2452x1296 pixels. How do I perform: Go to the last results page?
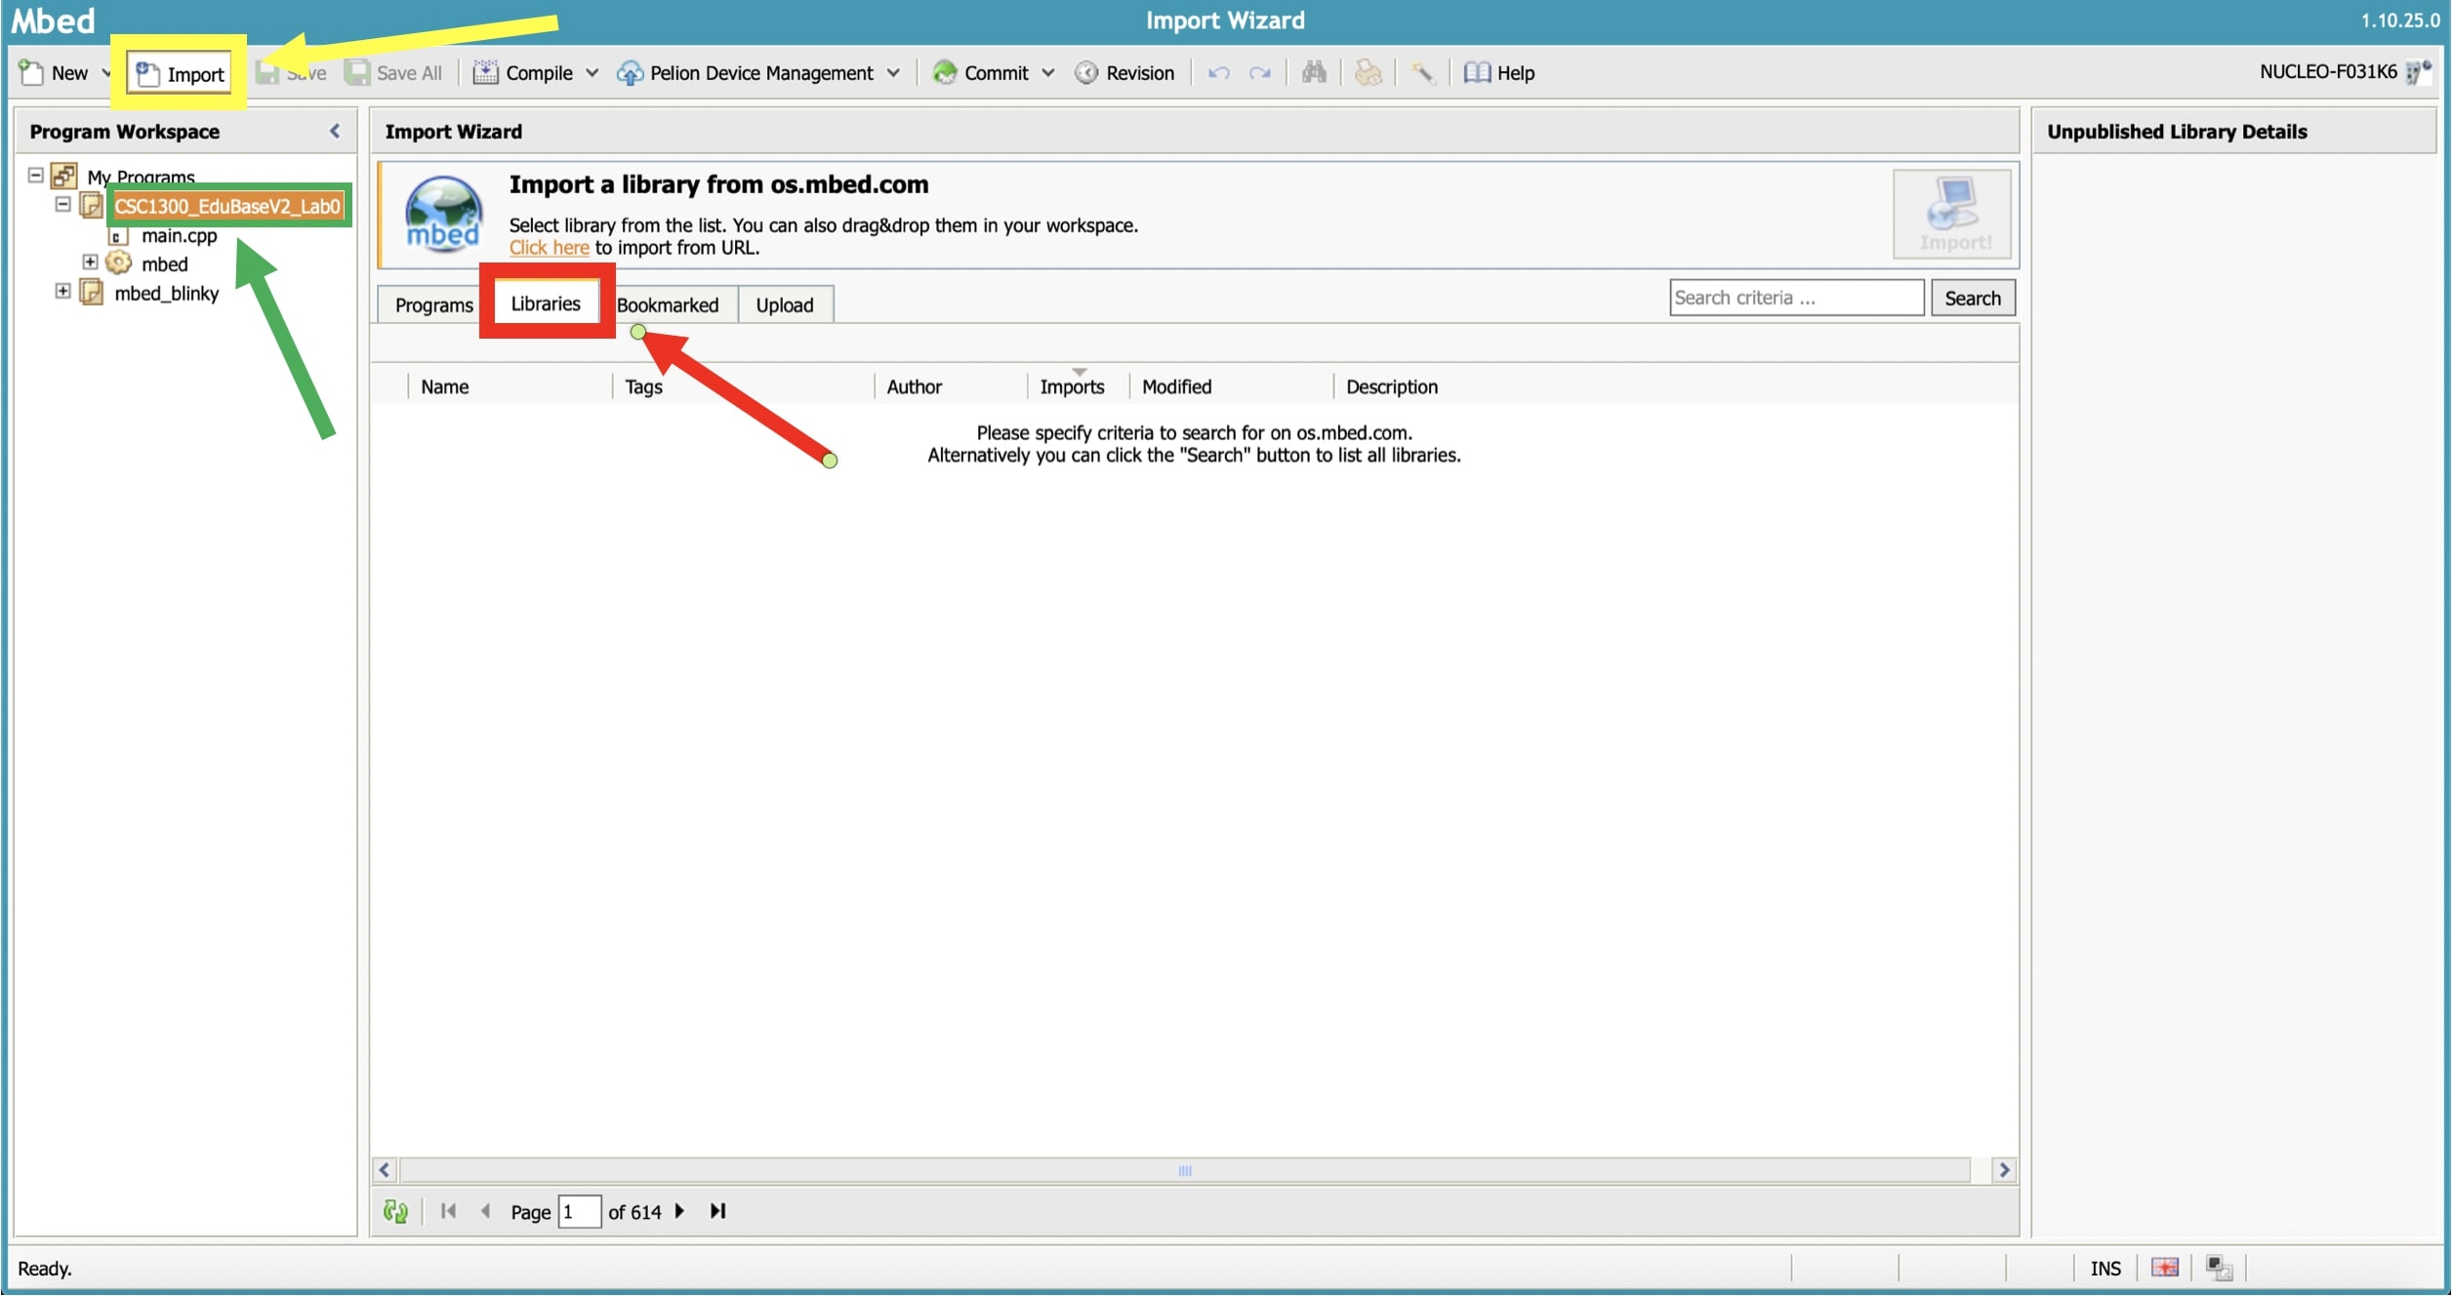tap(718, 1211)
